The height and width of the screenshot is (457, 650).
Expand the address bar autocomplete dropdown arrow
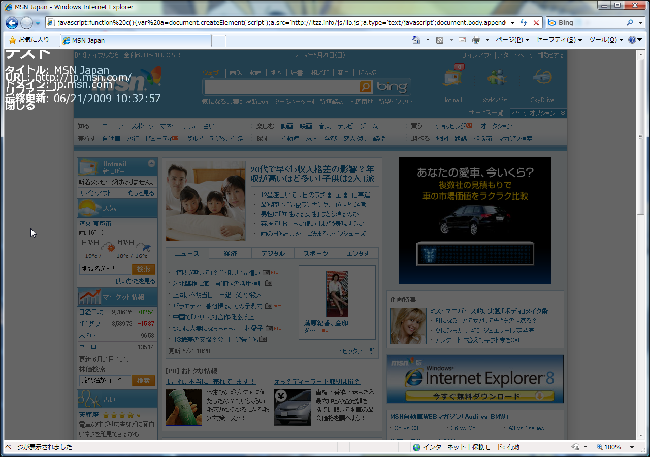(512, 23)
